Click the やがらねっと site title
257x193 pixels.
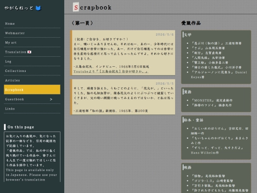tap(19, 8)
